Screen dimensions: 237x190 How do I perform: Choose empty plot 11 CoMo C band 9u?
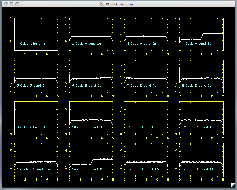tap(146, 118)
